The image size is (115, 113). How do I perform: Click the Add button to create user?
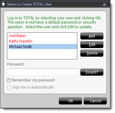(92, 36)
